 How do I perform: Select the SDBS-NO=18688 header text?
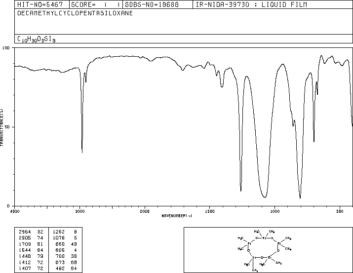(152, 4)
